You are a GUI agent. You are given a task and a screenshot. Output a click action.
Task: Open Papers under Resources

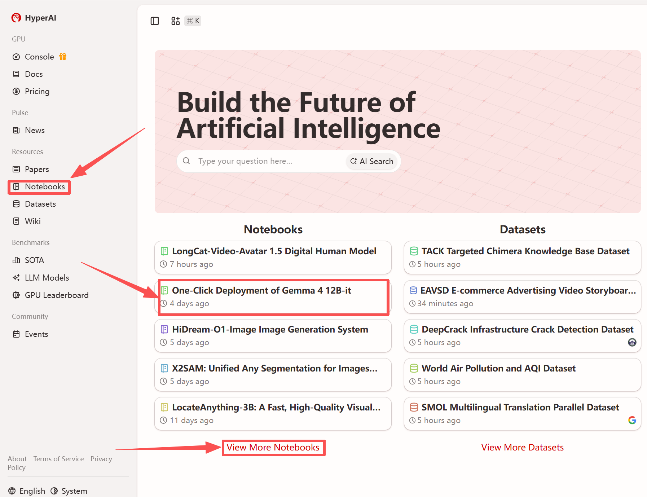tap(37, 169)
